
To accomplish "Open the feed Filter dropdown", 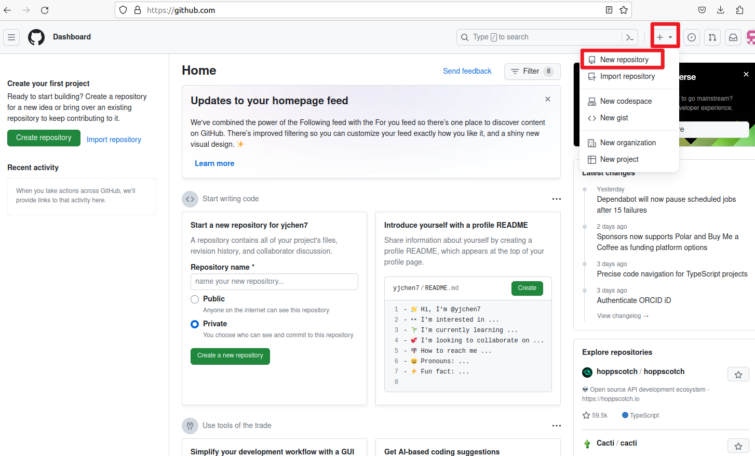I will click(x=532, y=72).
